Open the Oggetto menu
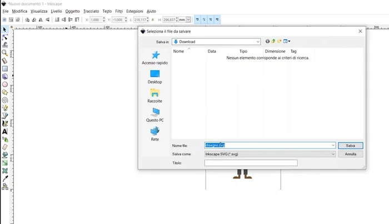This screenshot has height=224, width=389. point(72,11)
